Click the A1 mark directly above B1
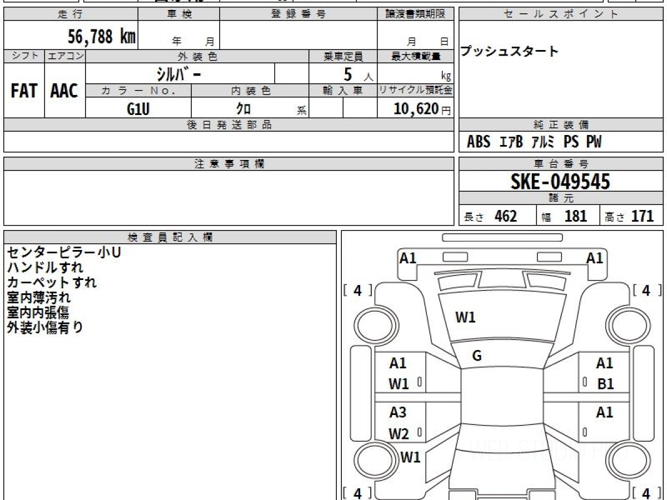 605,363
